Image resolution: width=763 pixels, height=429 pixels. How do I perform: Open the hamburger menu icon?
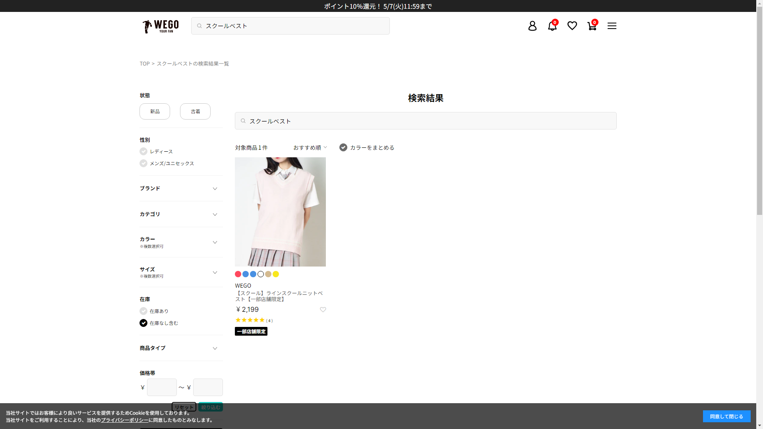point(612,26)
